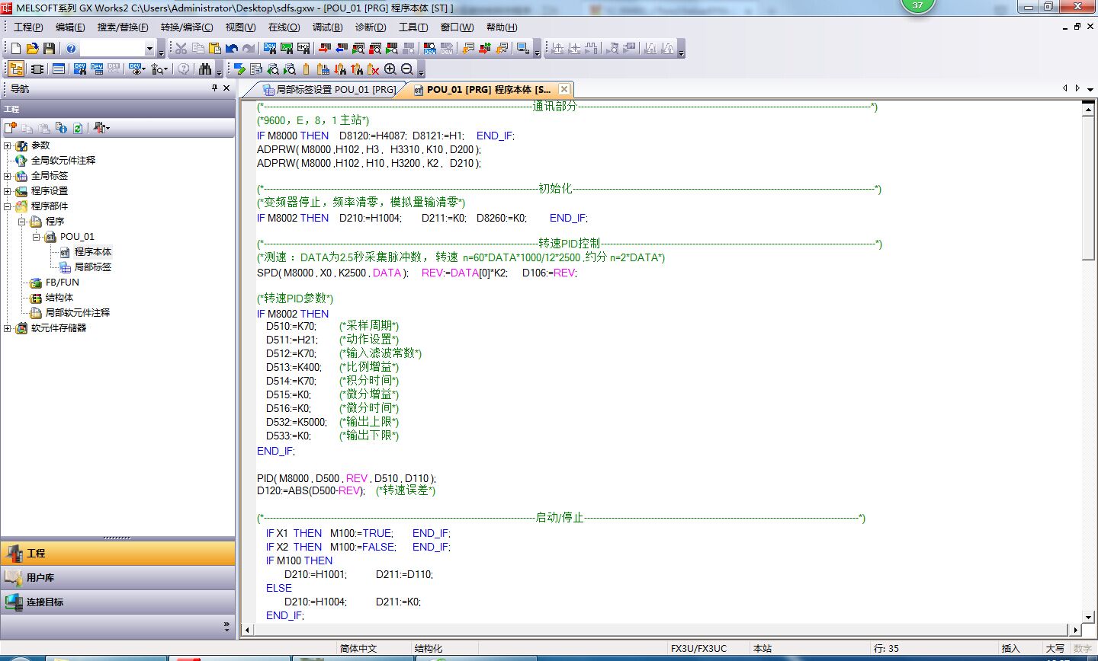Click the Zoom In magnifier icon
Screen dimensions: 1098x661
pyautogui.click(x=390, y=69)
